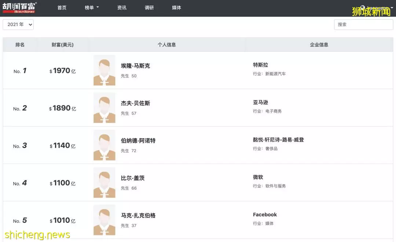Select the name 埃隆·马斯克

click(x=135, y=66)
